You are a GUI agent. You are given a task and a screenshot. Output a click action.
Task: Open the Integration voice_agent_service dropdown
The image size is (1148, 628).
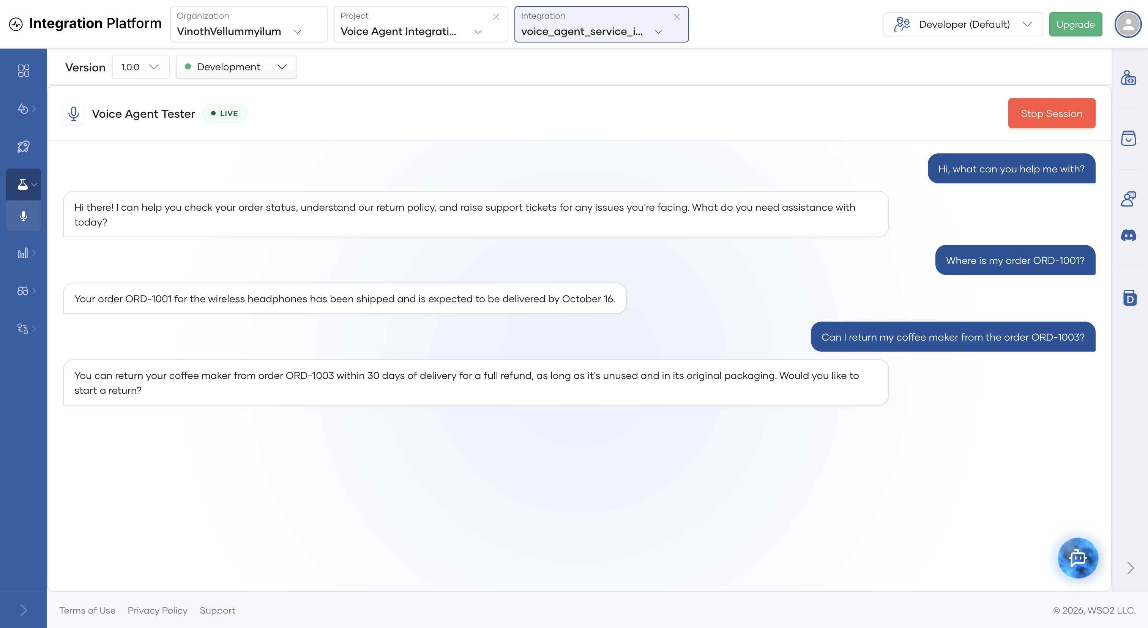pos(601,24)
